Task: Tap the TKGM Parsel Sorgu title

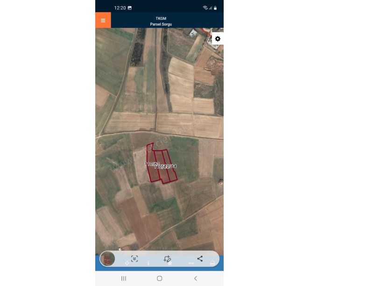Action: (161, 21)
